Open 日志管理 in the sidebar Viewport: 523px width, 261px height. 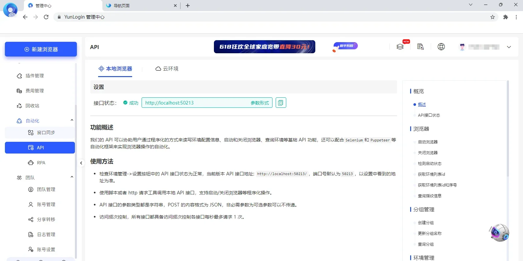point(46,235)
